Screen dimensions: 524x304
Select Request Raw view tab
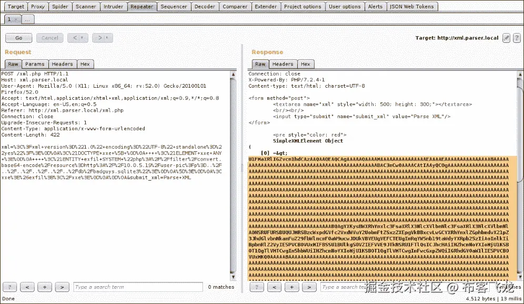(13, 64)
